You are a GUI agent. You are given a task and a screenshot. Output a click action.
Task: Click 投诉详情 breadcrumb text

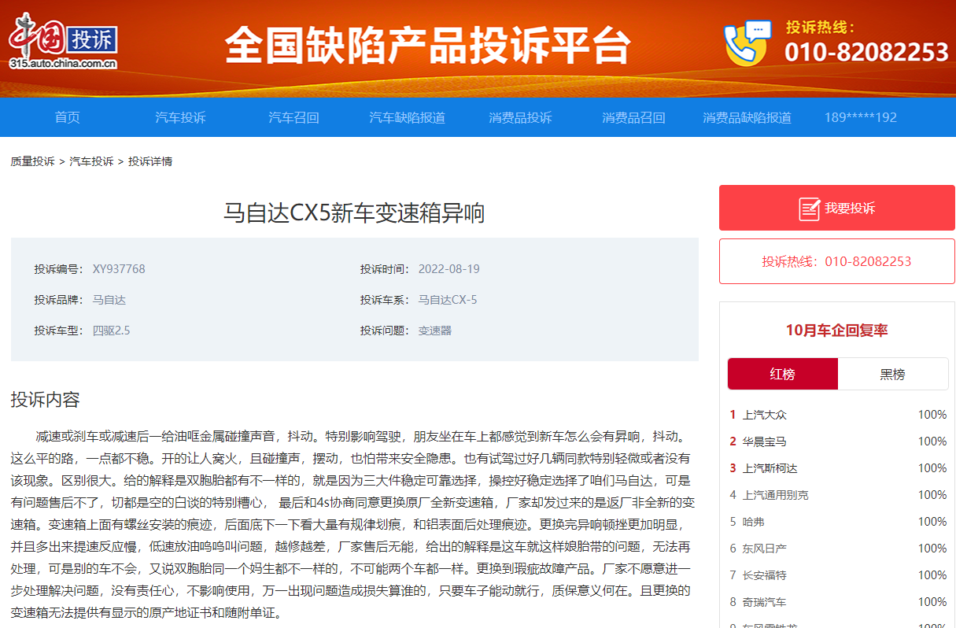[150, 161]
